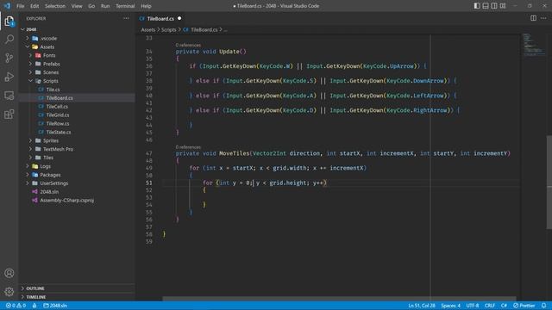Image resolution: width=552 pixels, height=310 pixels.
Task: Open the Accounts icon in activity bar
Action: point(9,273)
